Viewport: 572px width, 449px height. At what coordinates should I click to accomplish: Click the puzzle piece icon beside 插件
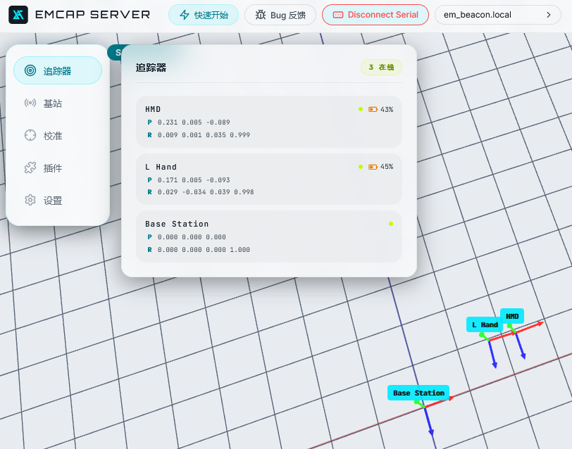point(30,167)
